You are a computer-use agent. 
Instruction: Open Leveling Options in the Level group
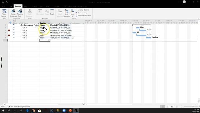[x=82, y=10]
